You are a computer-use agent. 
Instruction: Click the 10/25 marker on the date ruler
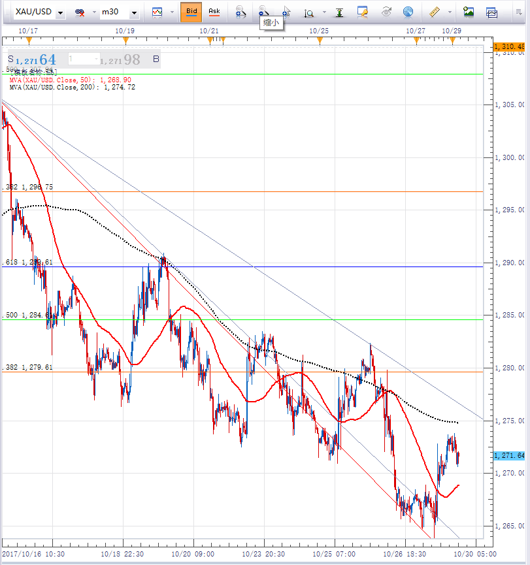point(319,41)
